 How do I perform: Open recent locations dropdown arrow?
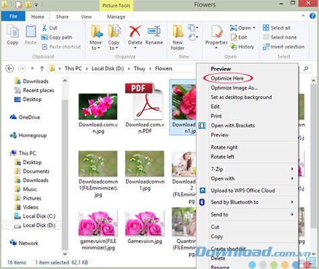(x=32, y=69)
